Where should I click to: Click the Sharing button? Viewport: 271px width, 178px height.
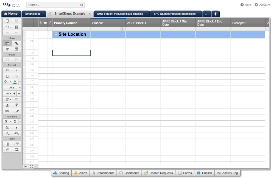pyautogui.click(x=61, y=173)
